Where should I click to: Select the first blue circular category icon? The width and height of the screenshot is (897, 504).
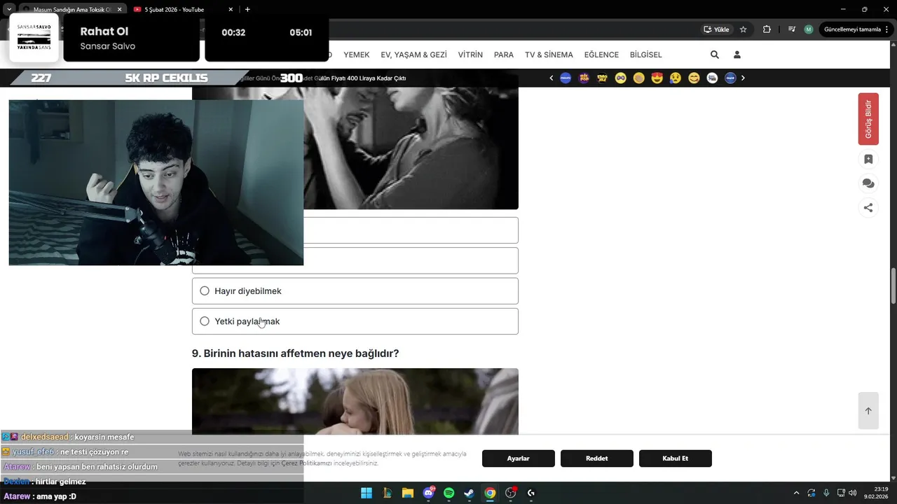click(x=566, y=78)
